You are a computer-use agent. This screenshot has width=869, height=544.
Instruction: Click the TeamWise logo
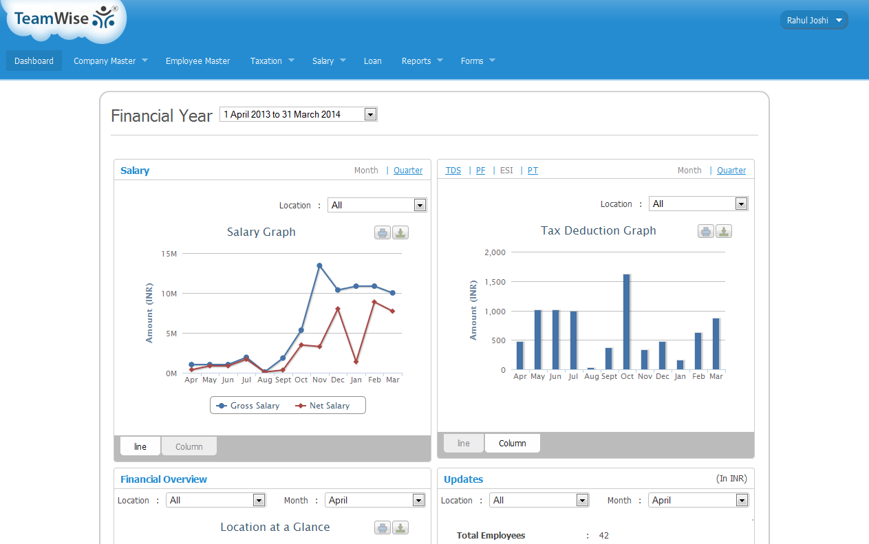[65, 19]
